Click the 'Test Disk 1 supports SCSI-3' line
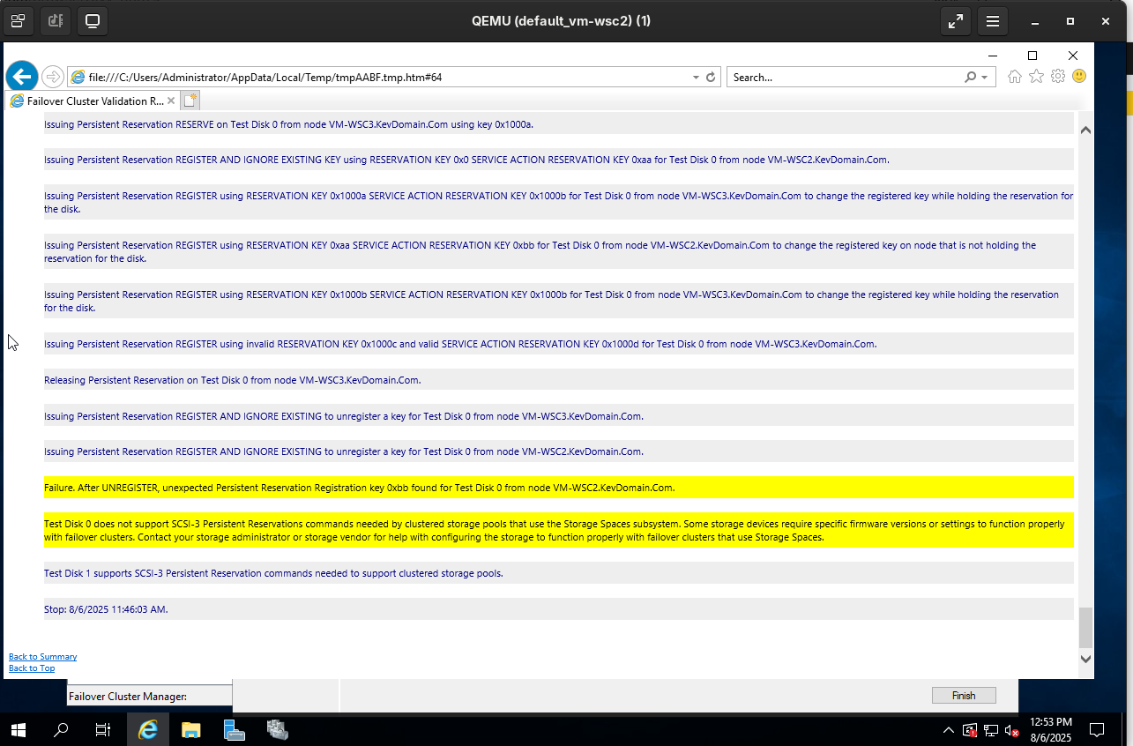This screenshot has height=746, width=1133. (559, 573)
